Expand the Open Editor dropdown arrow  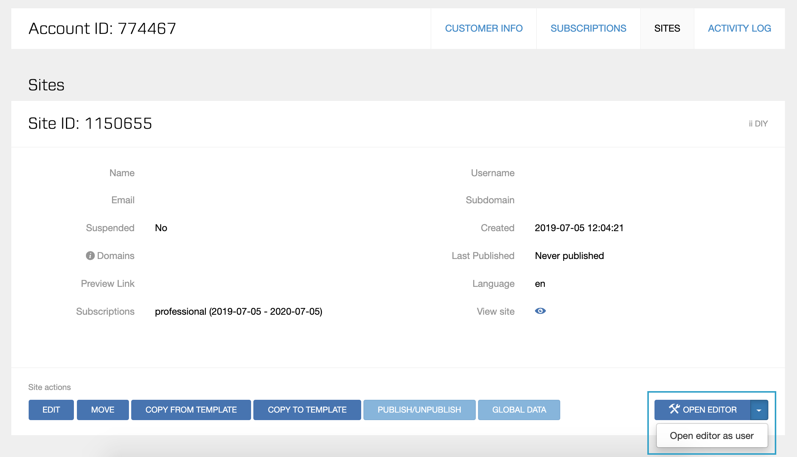point(759,410)
